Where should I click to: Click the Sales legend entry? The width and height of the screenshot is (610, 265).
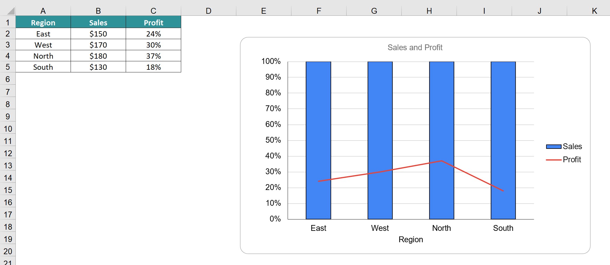tap(564, 146)
